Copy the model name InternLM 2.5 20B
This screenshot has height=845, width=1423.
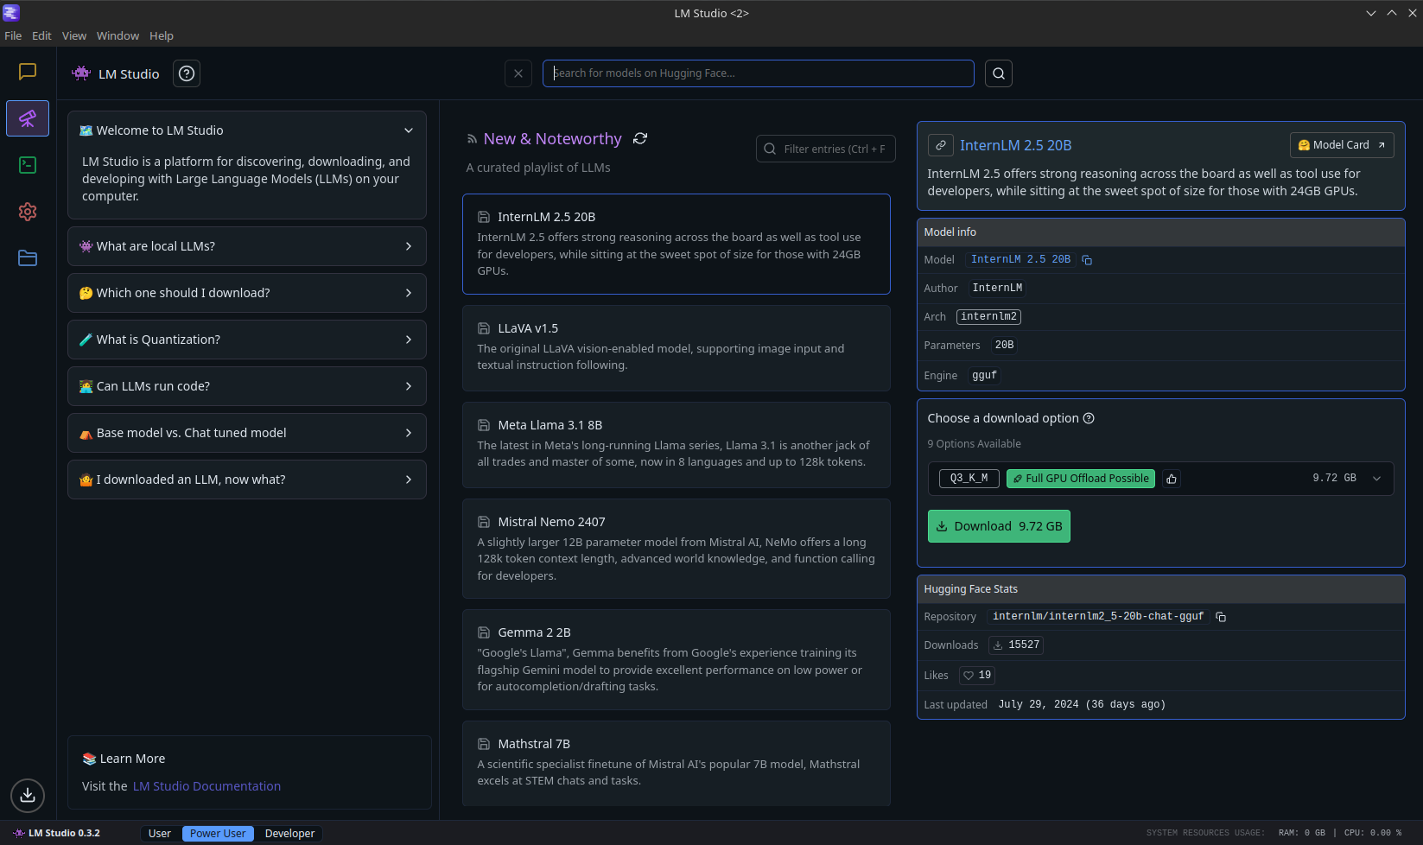tap(1087, 260)
